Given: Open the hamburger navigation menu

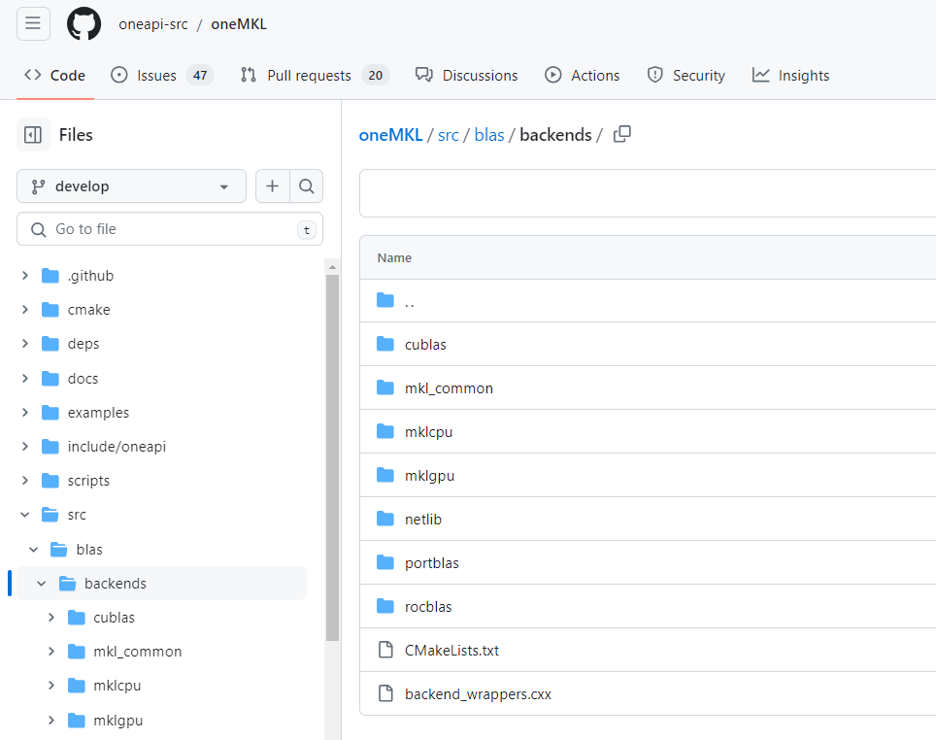Looking at the screenshot, I should click(33, 23).
